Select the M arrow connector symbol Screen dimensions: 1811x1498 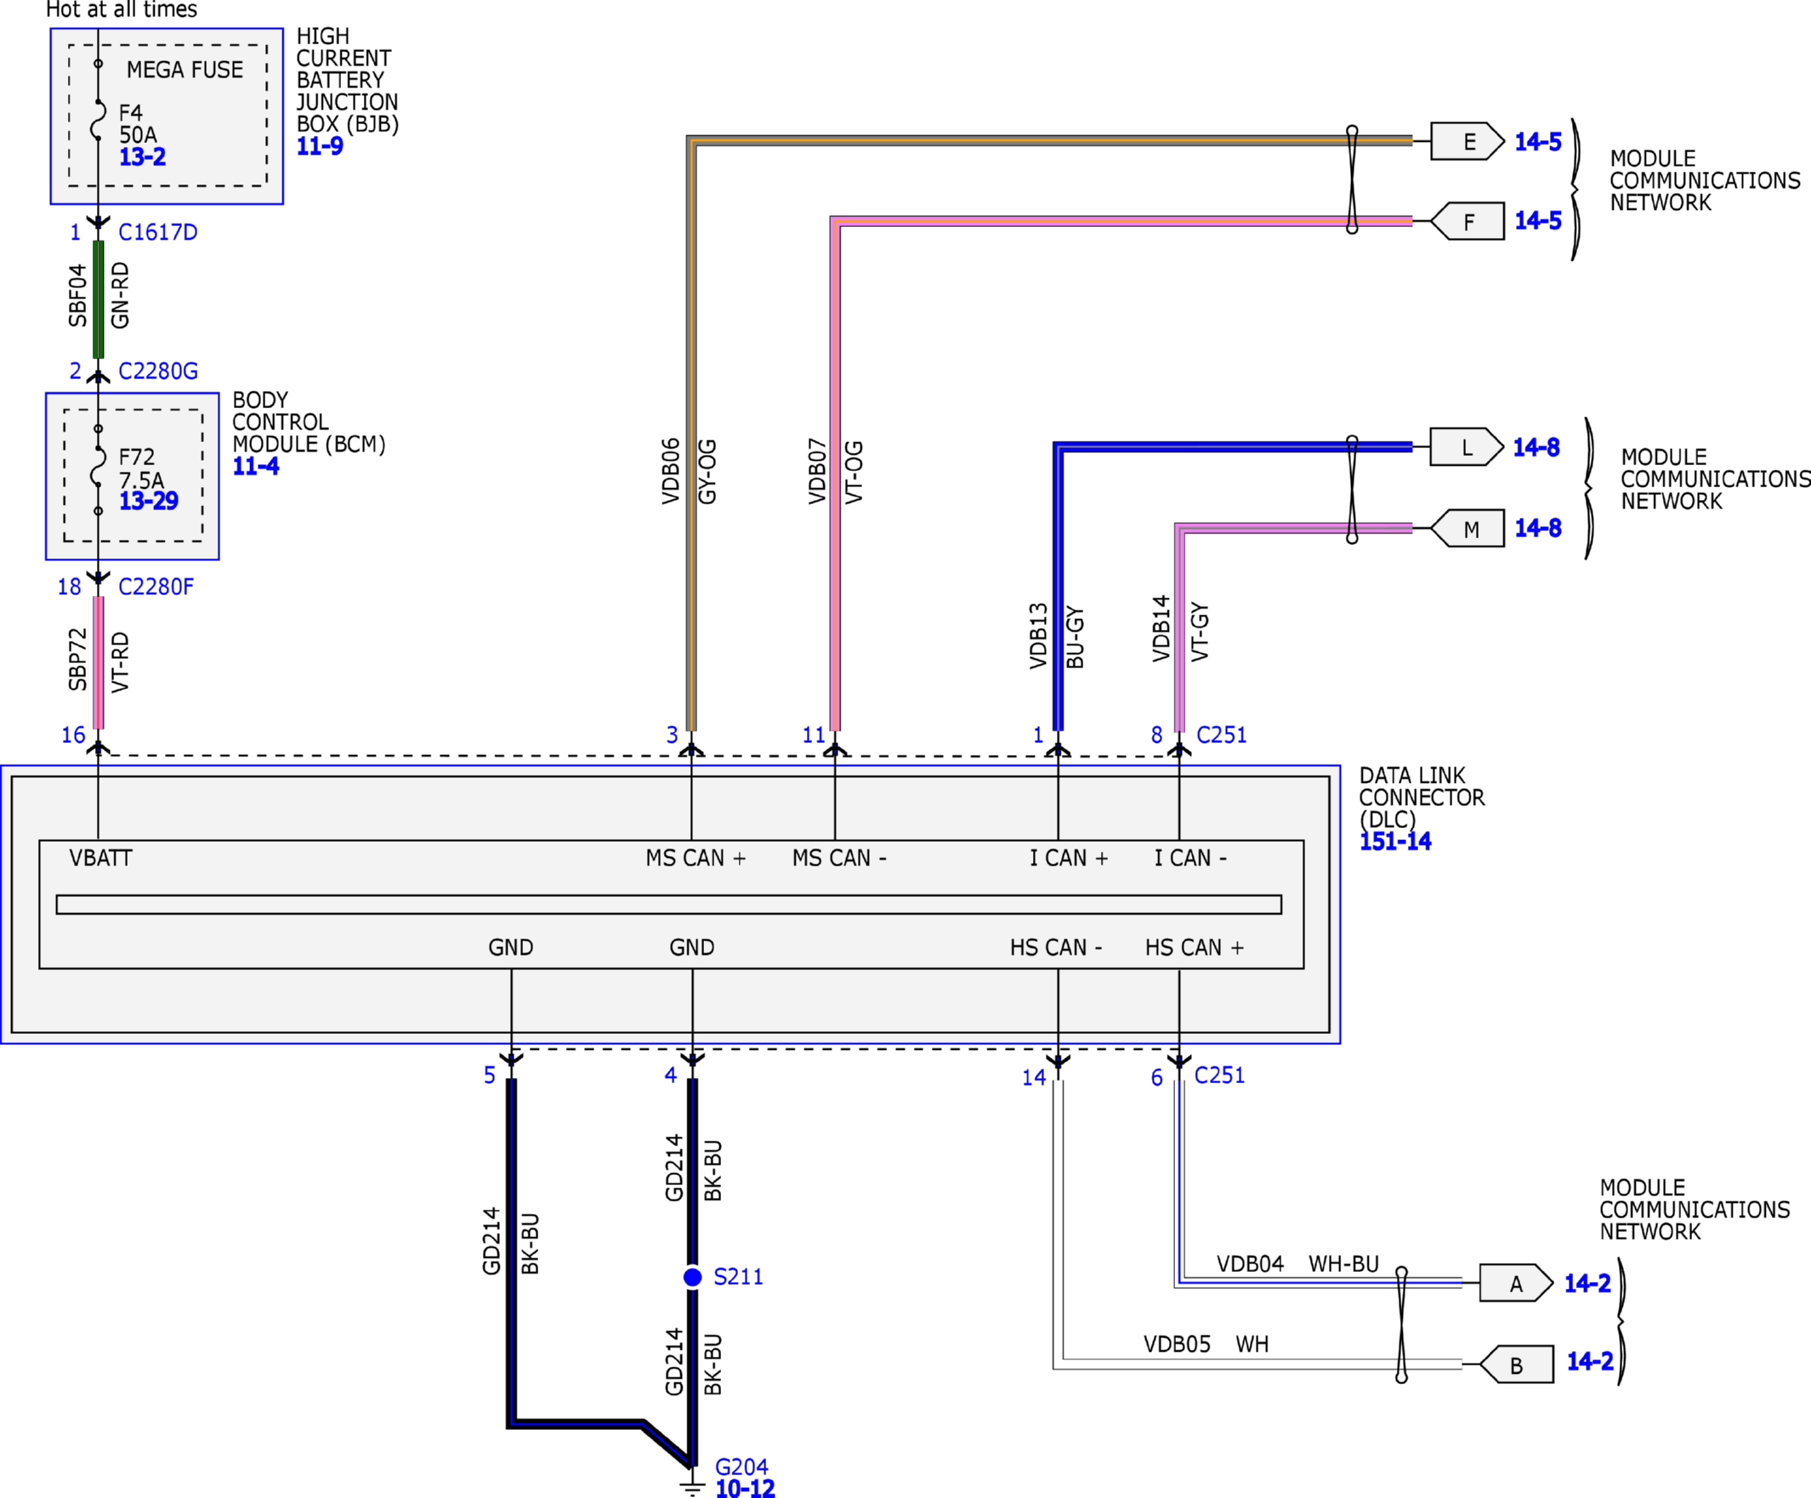[1468, 529]
